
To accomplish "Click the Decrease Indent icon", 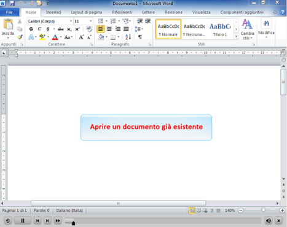I will 140,21.
